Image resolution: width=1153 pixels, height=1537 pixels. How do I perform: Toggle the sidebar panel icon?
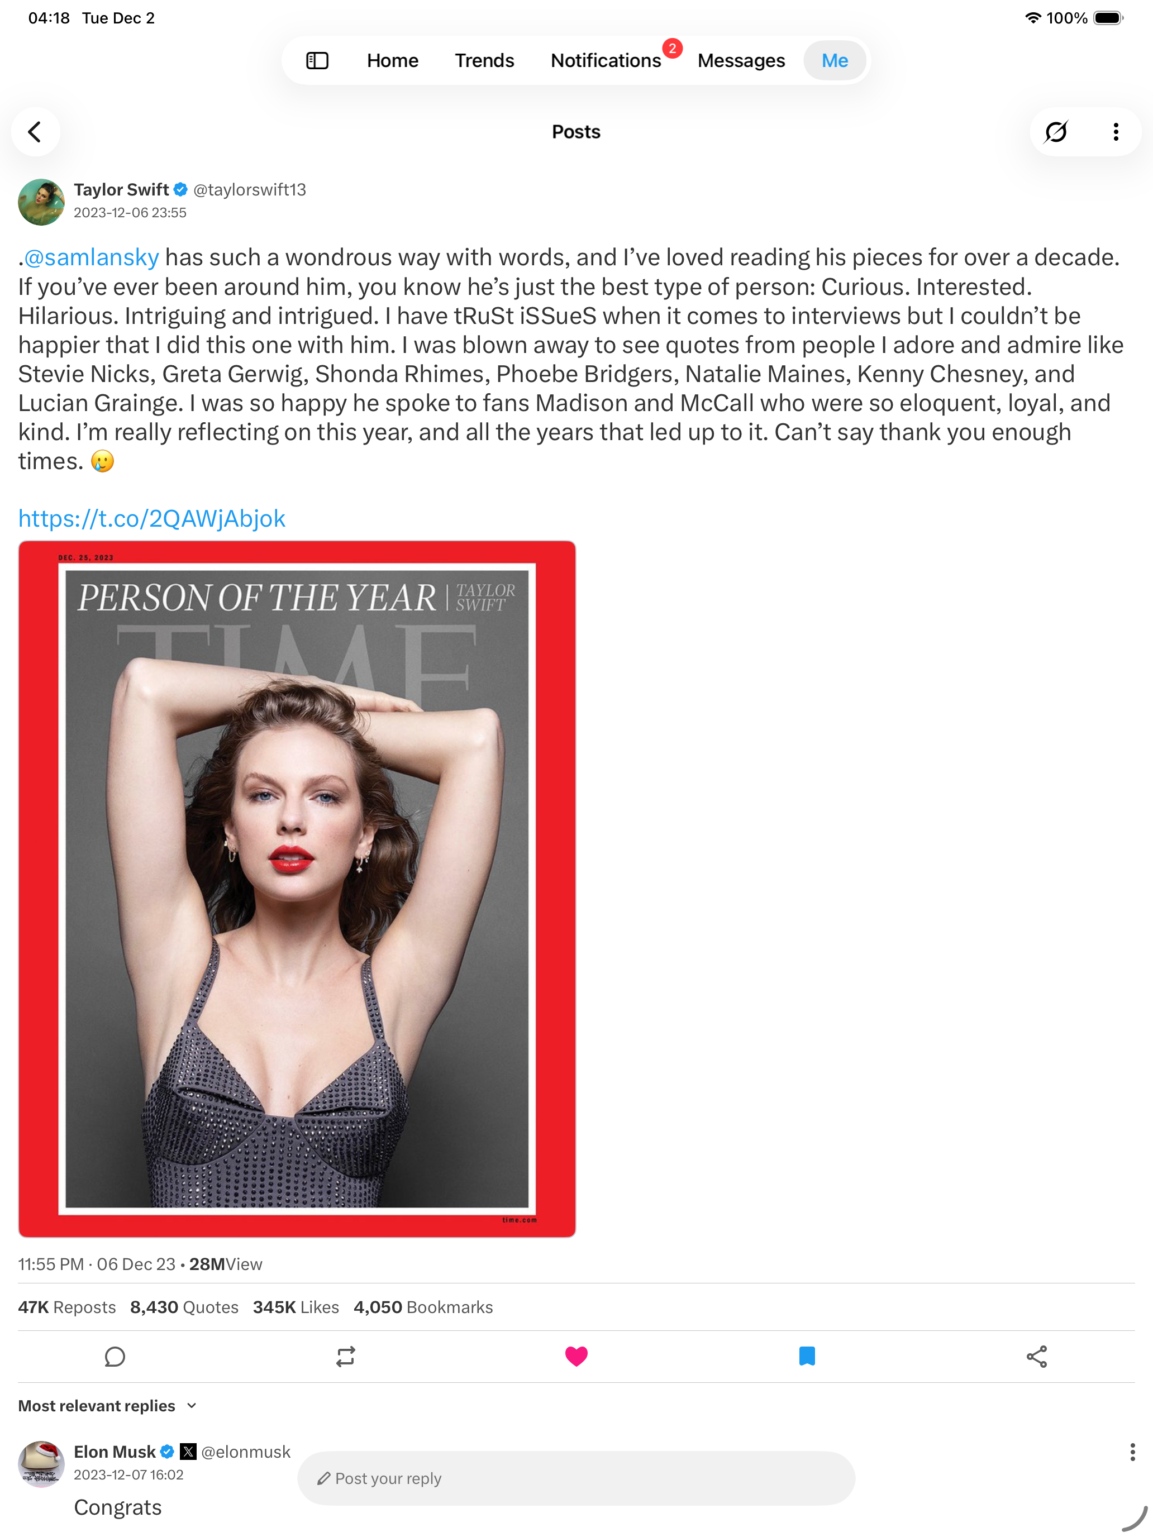317,60
